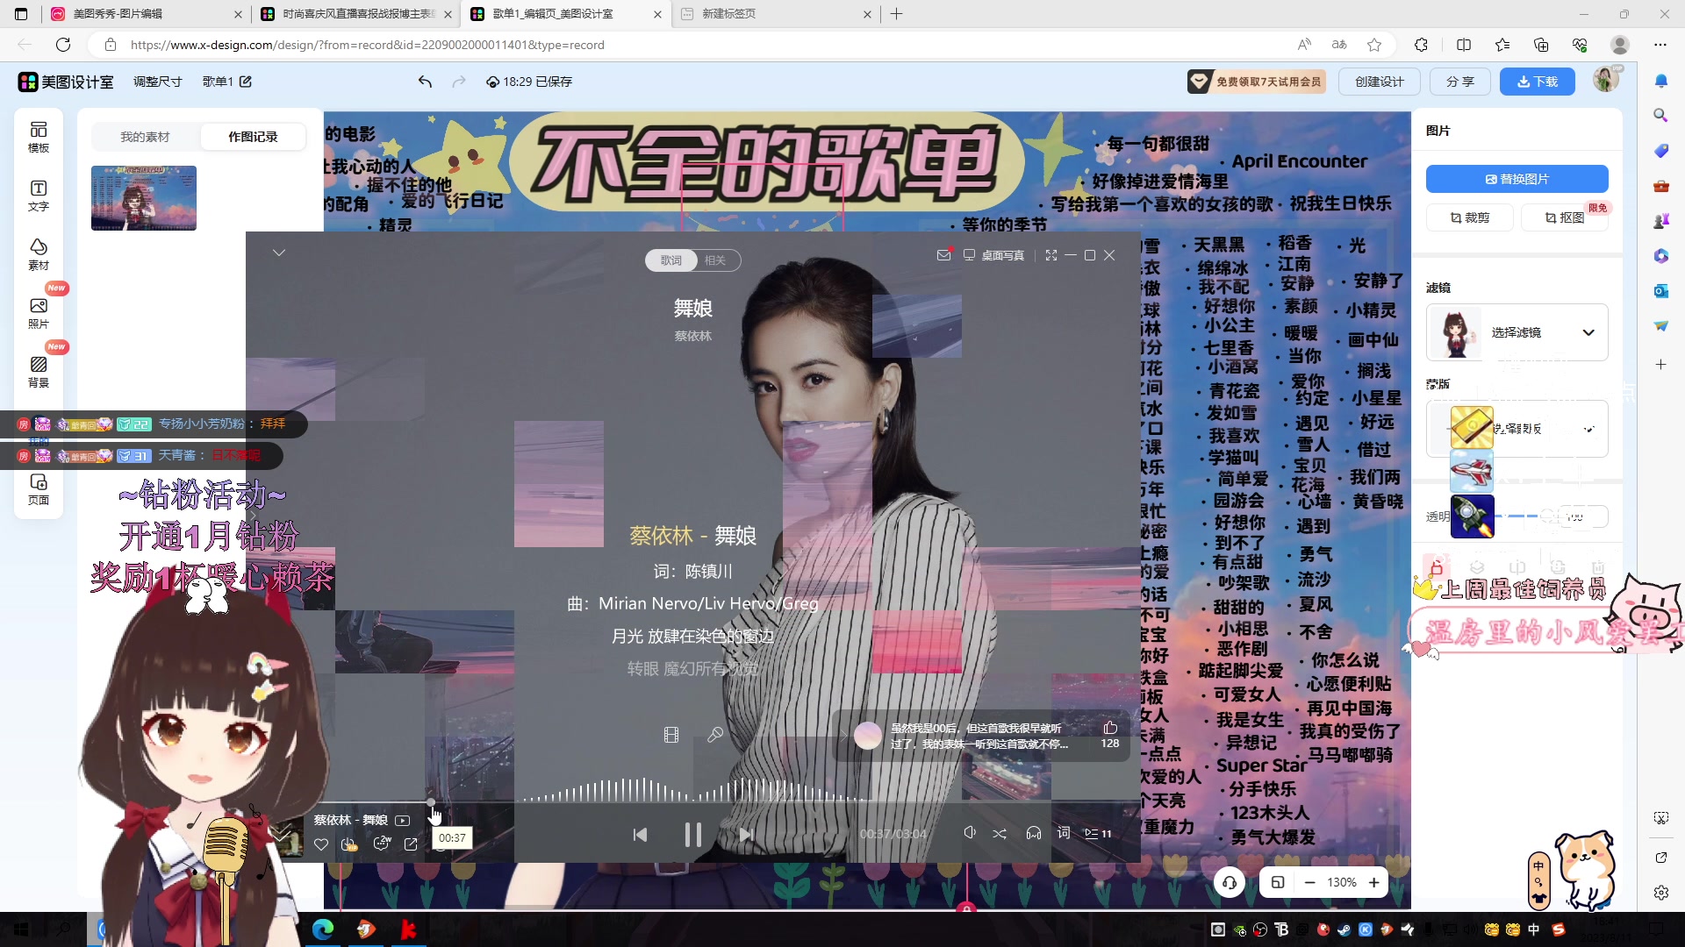Toggle shuffle play mode
Screen dimensions: 1685x947
1000,834
